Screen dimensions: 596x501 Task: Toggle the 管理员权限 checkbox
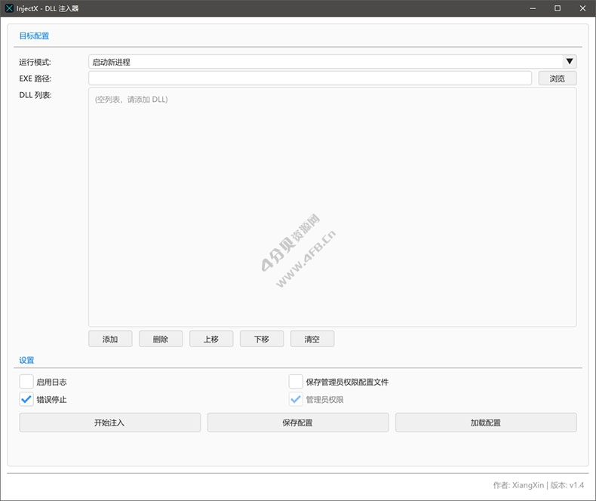pos(296,399)
